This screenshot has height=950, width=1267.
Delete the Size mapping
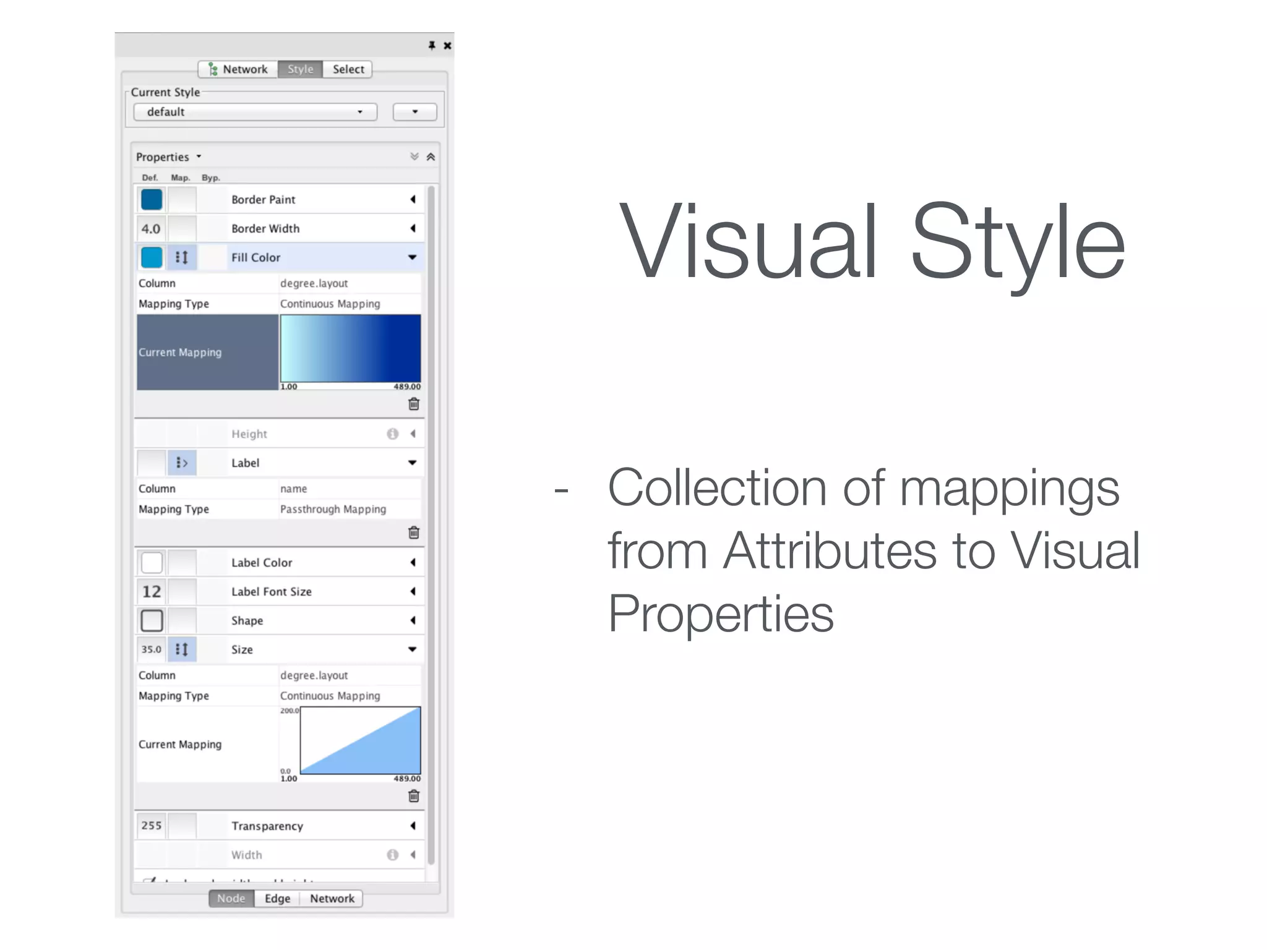pyautogui.click(x=414, y=796)
